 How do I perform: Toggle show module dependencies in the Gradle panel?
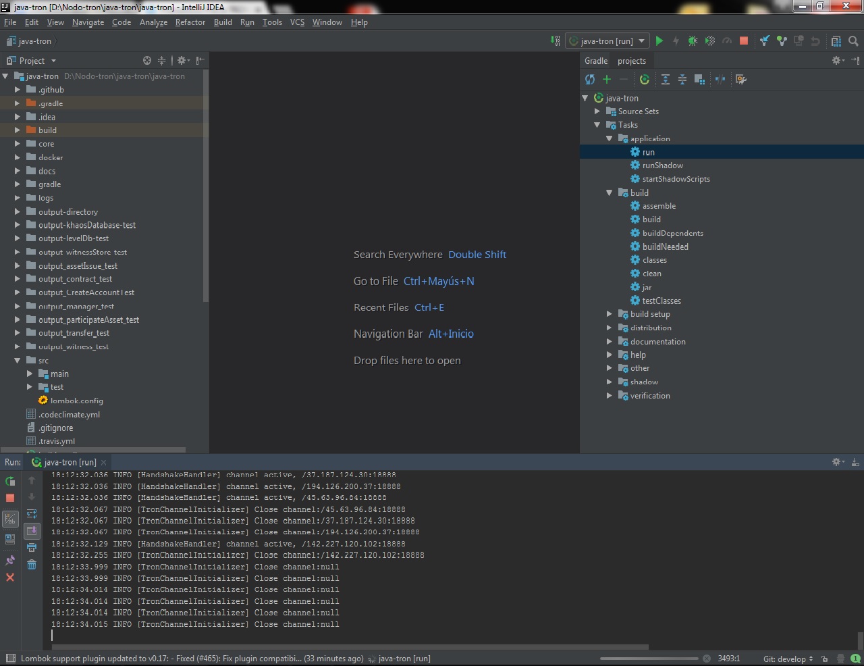pos(699,79)
